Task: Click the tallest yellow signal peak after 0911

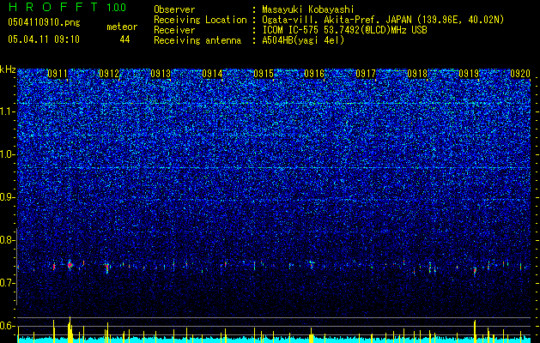Action: click(70, 329)
